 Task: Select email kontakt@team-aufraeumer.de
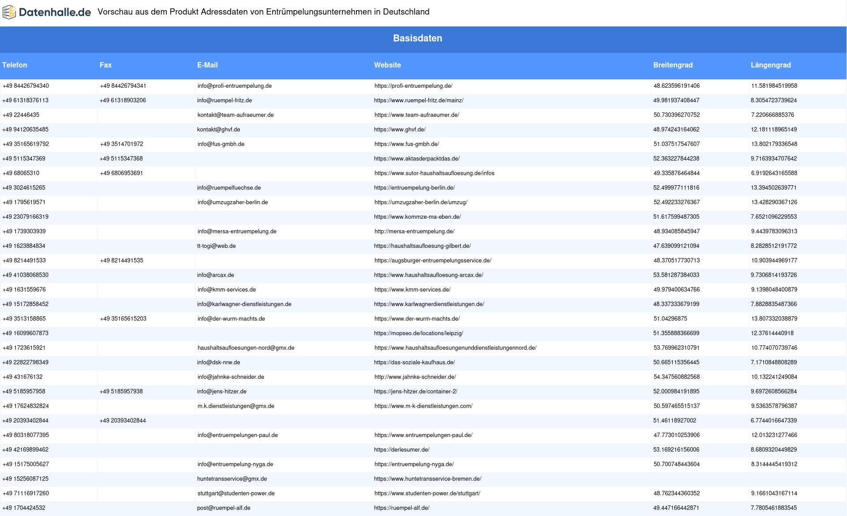click(236, 115)
